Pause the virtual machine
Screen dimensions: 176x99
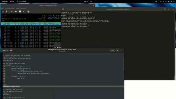(16, 12)
